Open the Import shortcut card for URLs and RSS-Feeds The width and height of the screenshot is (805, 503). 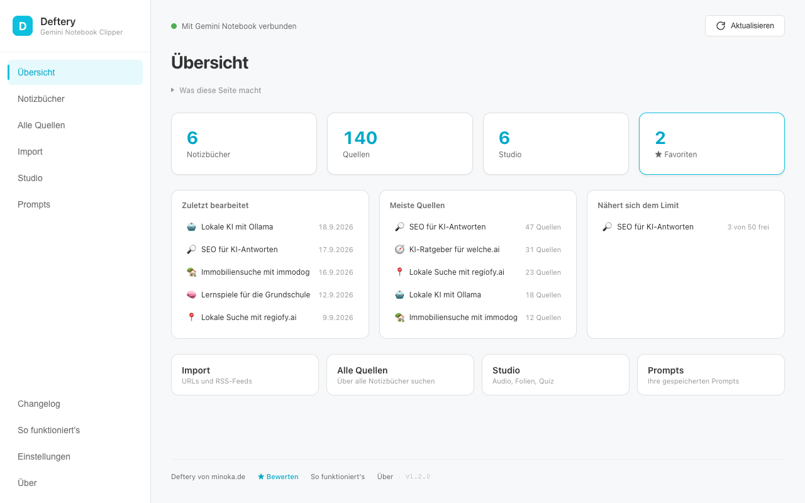[245, 375]
